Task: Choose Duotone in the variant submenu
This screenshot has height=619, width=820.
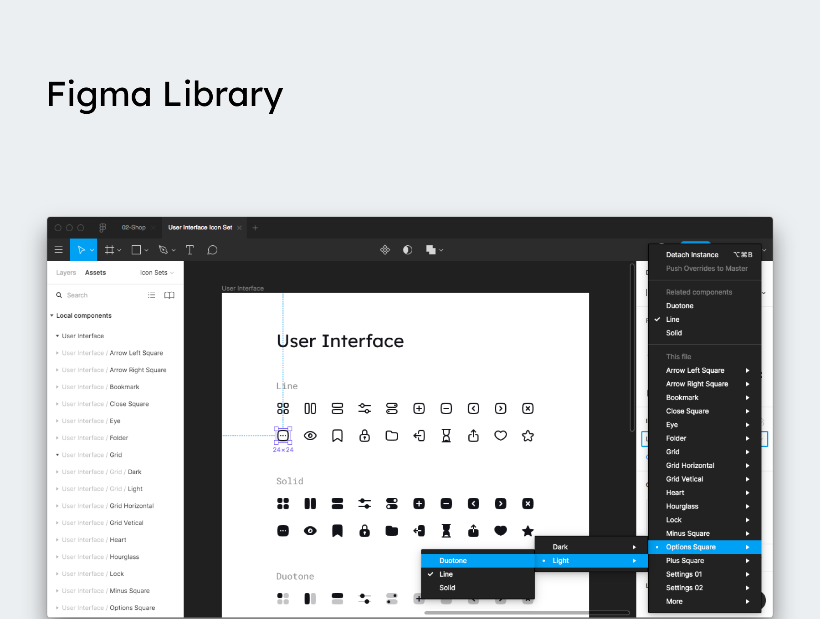Action: (453, 560)
